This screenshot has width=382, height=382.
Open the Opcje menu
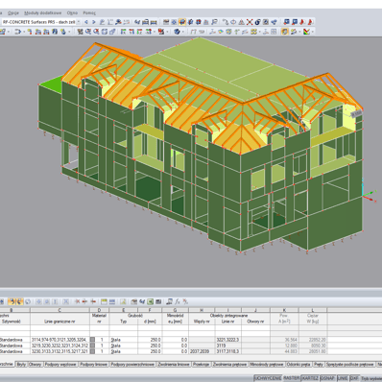click(x=13, y=13)
